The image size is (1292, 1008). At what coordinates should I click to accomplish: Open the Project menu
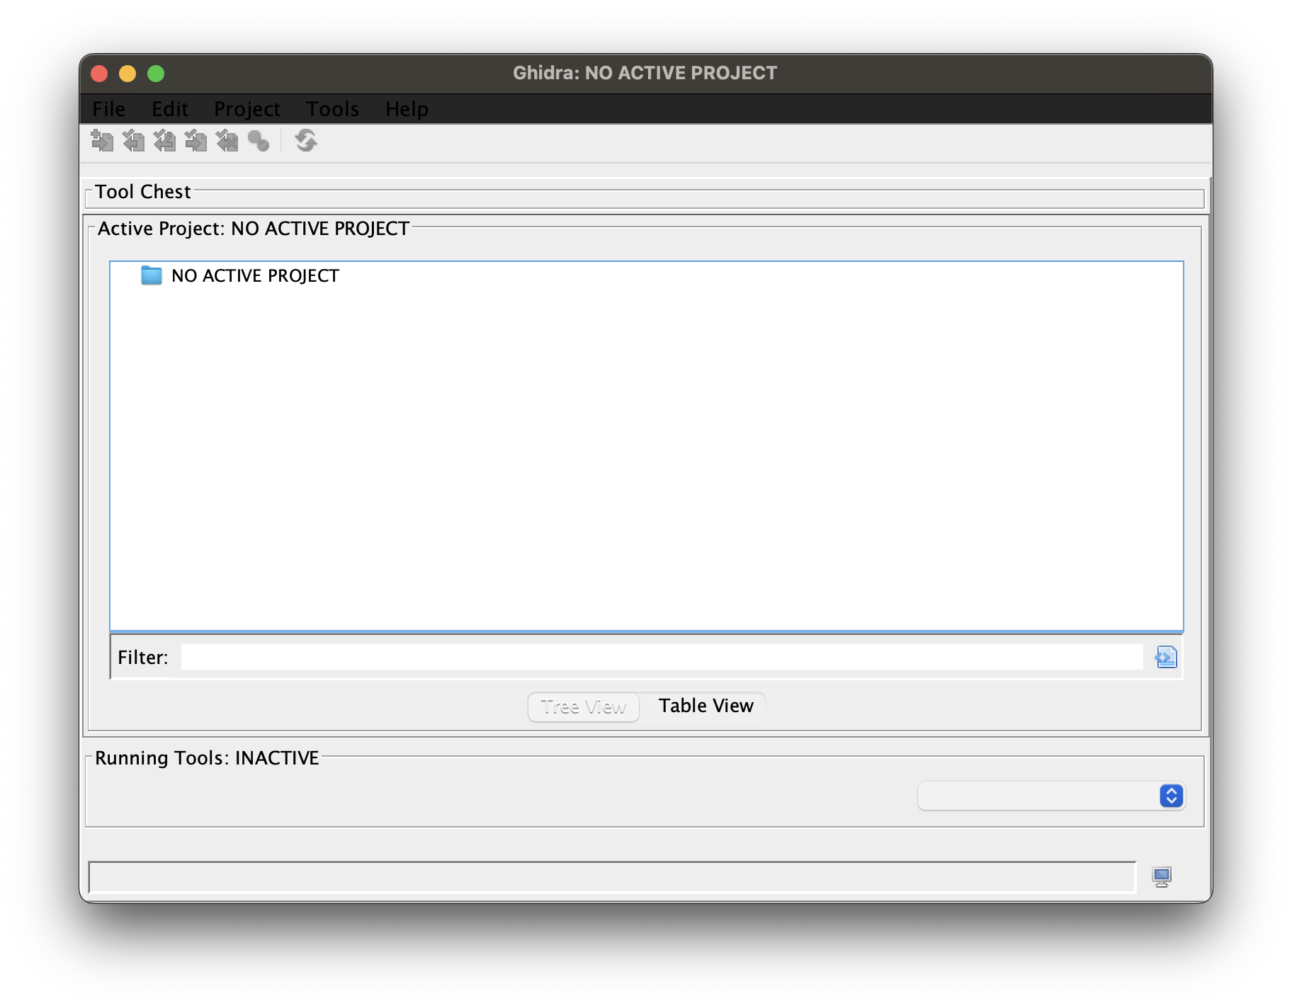(x=246, y=109)
